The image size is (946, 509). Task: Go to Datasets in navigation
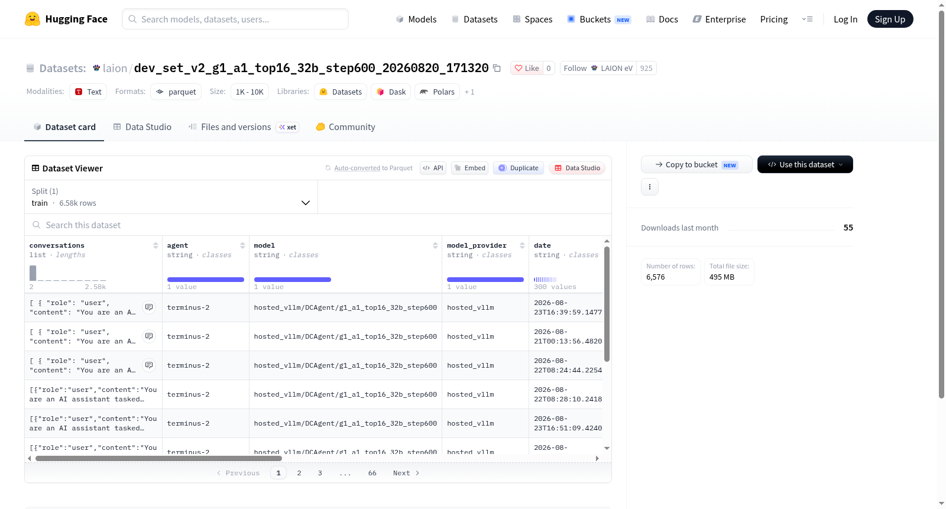(475, 20)
